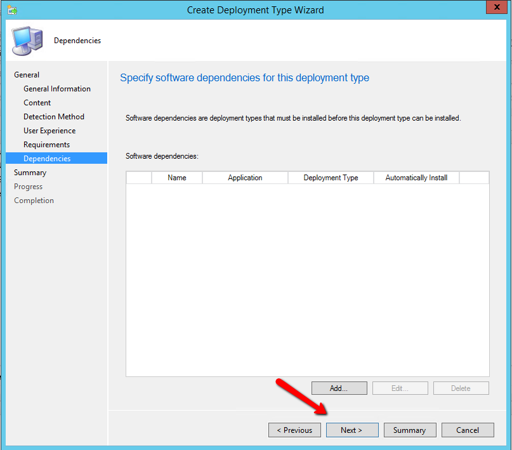The width and height of the screenshot is (512, 450).
Task: Click the Summary button at bottom
Action: tap(409, 430)
